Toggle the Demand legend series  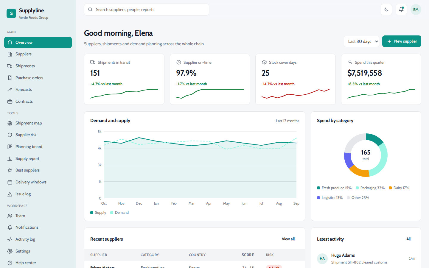coord(119,213)
